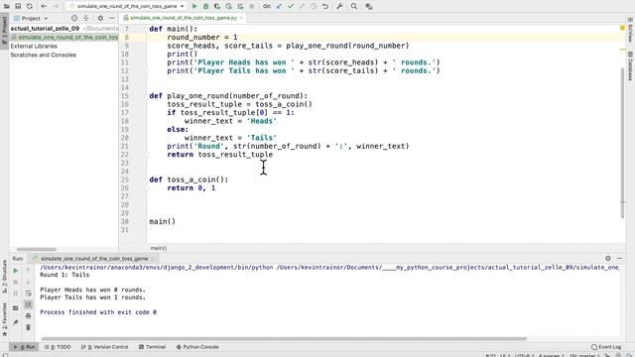Open the run configuration dropdown
The height and width of the screenshot is (357, 635).
pos(128,7)
